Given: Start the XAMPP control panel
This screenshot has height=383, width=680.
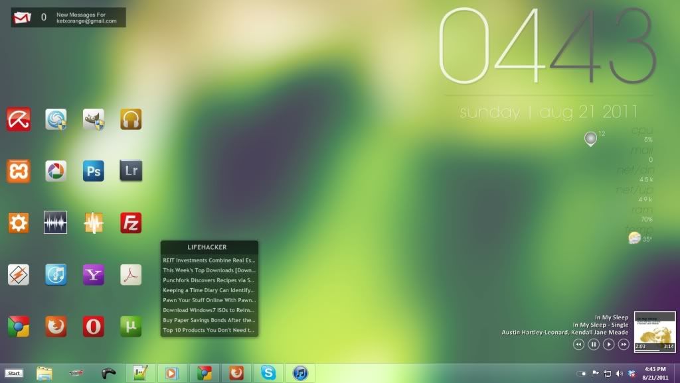Looking at the screenshot, I should point(18,170).
